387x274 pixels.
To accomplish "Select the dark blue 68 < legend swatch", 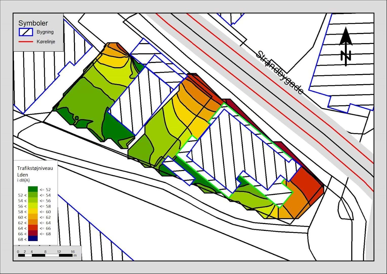I will coord(33,239).
